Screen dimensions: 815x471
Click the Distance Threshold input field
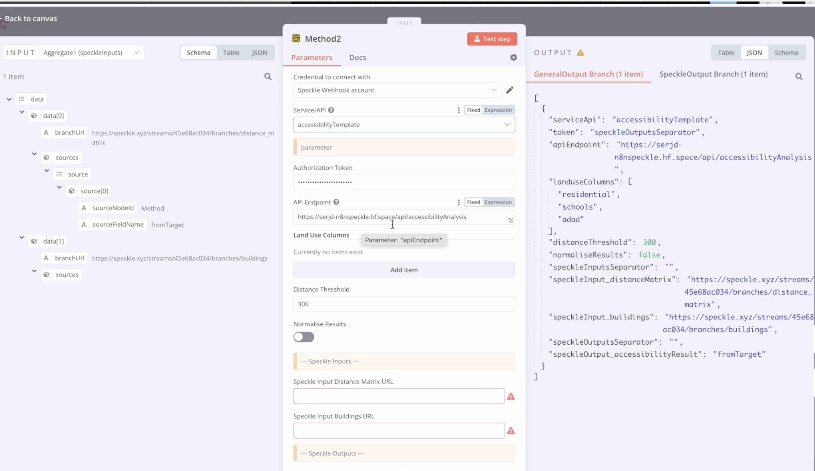(x=404, y=304)
